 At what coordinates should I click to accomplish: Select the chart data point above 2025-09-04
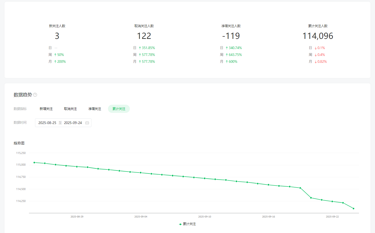[141, 173]
